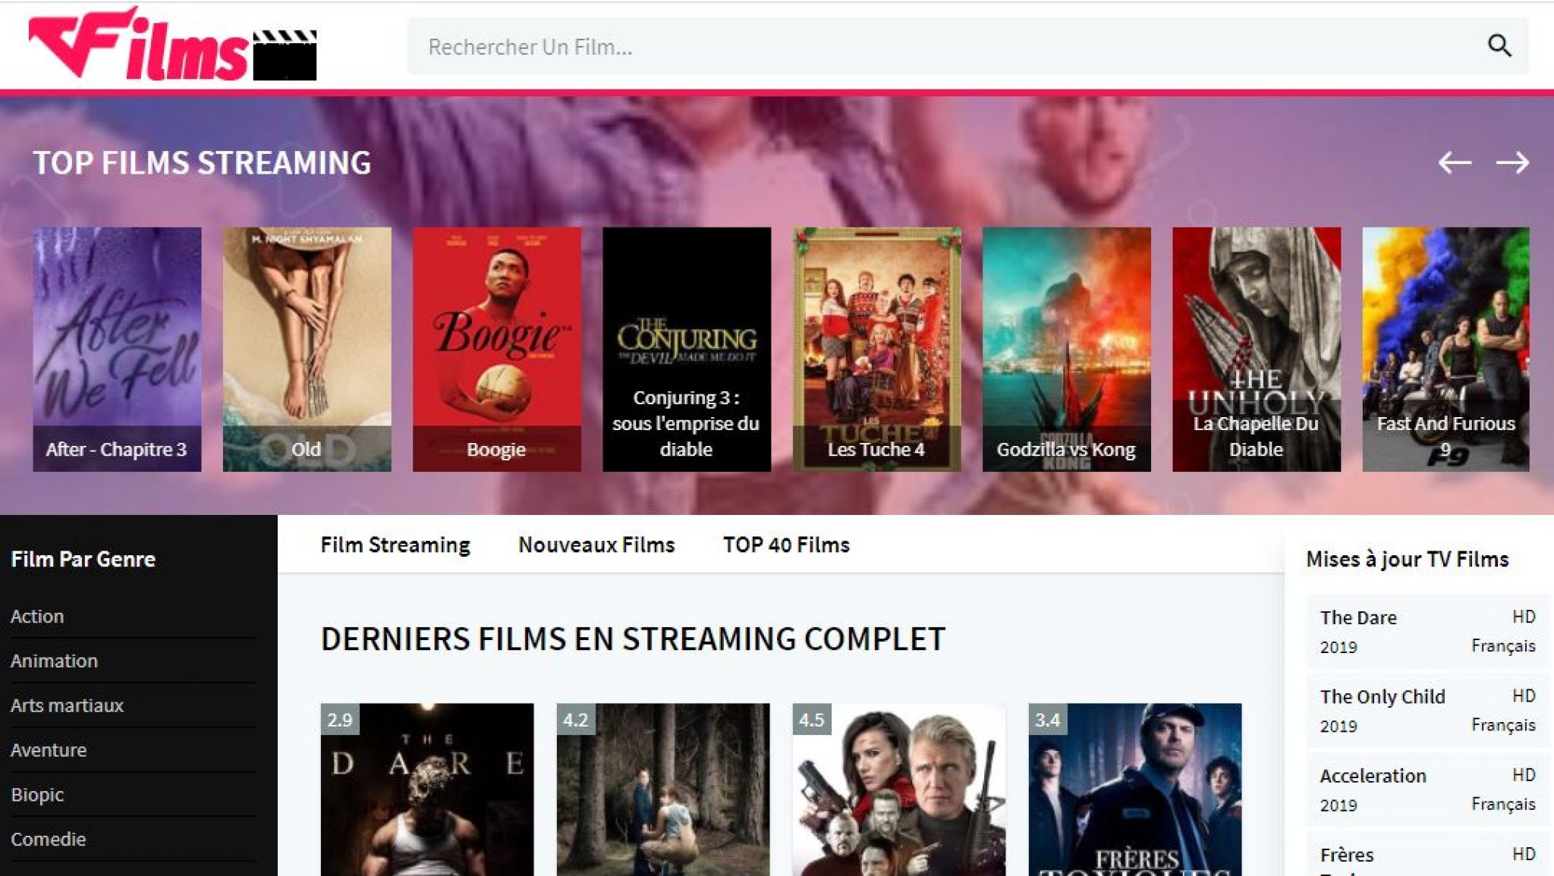
Task: Select the Boogie film poster
Action: point(496,349)
